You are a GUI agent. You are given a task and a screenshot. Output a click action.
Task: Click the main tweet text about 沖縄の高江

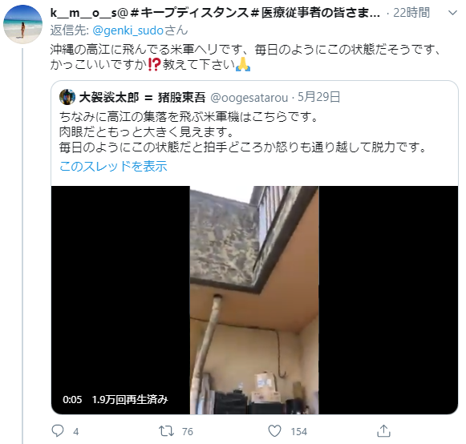coord(245,57)
